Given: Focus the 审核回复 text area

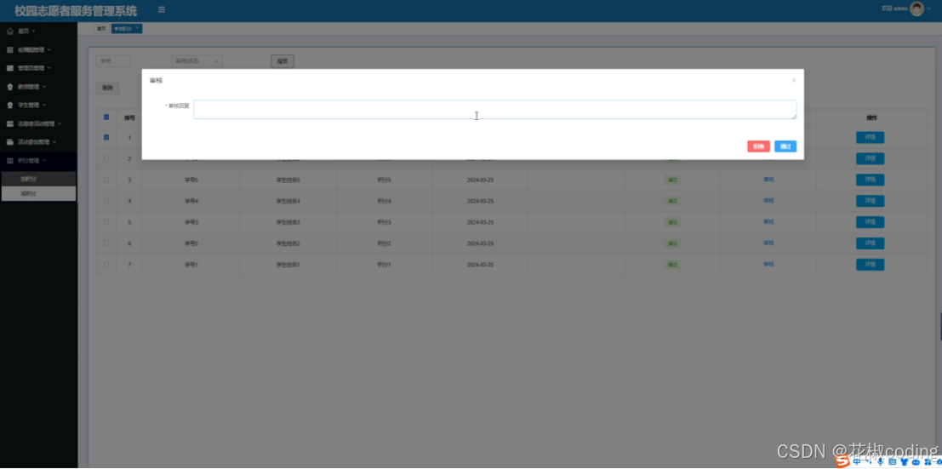Looking at the screenshot, I should (x=495, y=110).
